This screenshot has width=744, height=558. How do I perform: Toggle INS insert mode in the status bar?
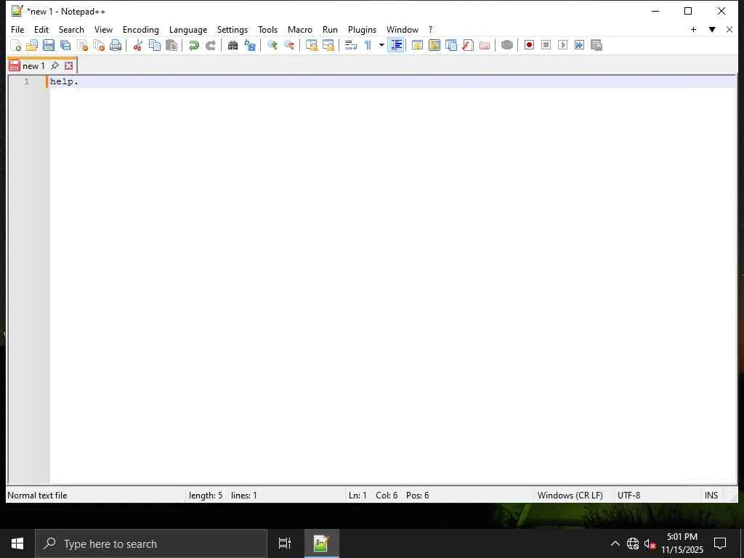click(x=711, y=496)
